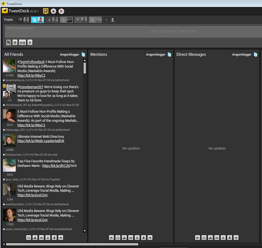Image resolution: width=262 pixels, height=248 pixels.
Task: Toggle the first greyed-out From account
Action: 23,20
